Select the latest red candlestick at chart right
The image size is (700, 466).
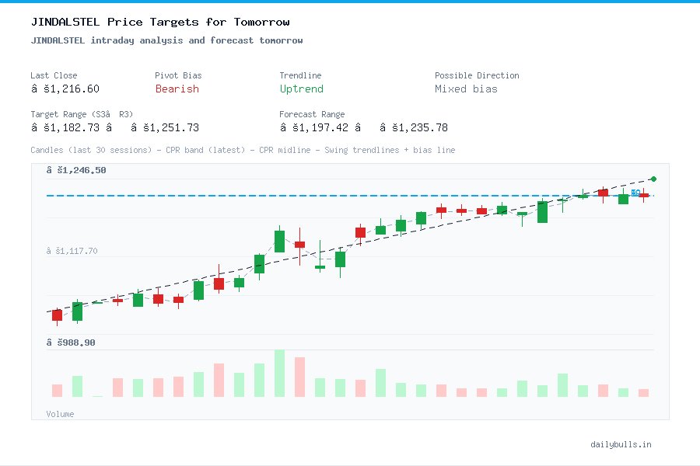tap(643, 196)
